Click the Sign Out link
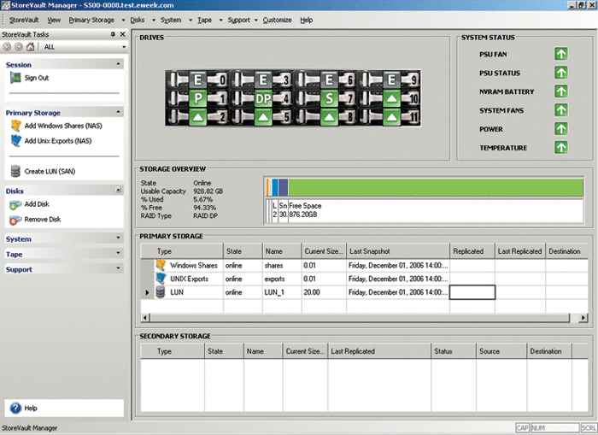 pos(37,78)
